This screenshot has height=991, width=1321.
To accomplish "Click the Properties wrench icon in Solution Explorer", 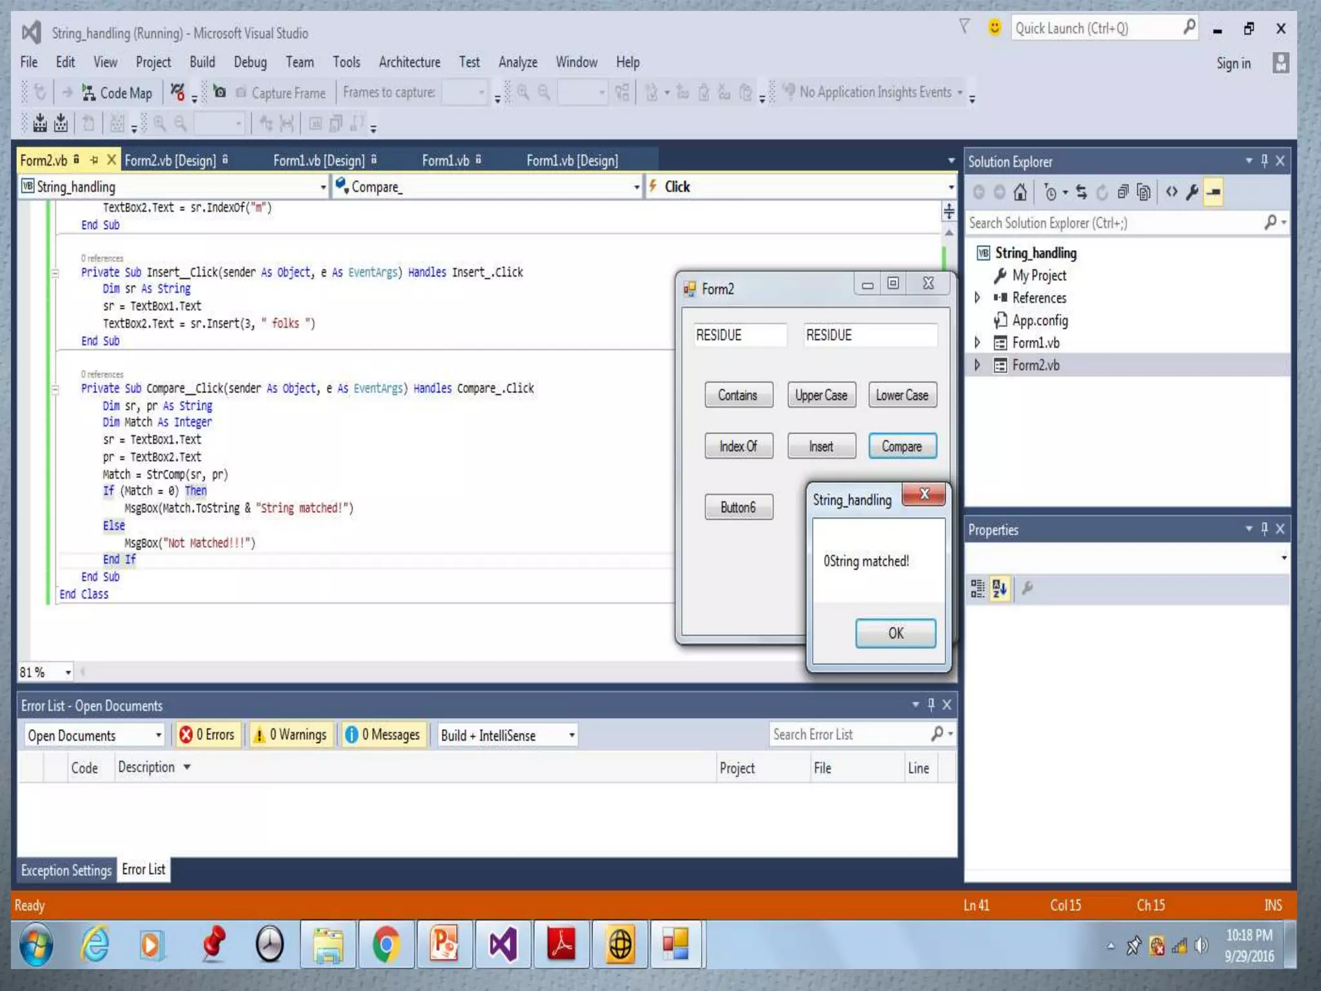I will click(1192, 192).
